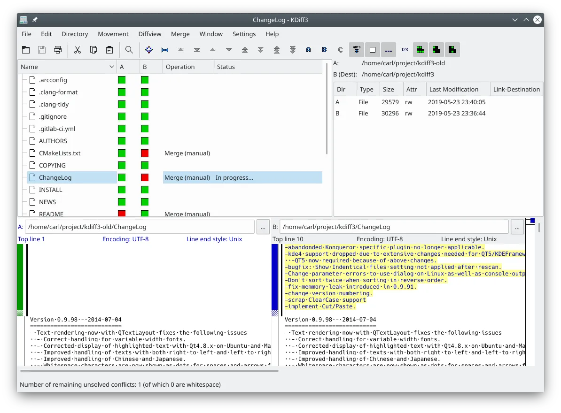
Task: Open the Settings menu
Action: (x=244, y=34)
